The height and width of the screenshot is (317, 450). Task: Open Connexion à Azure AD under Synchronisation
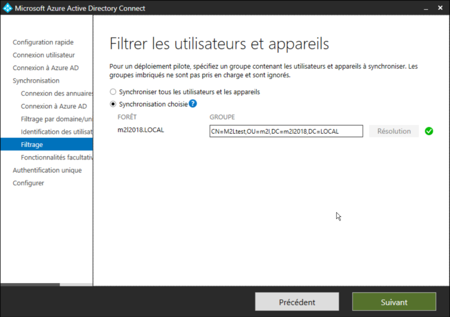pos(53,106)
